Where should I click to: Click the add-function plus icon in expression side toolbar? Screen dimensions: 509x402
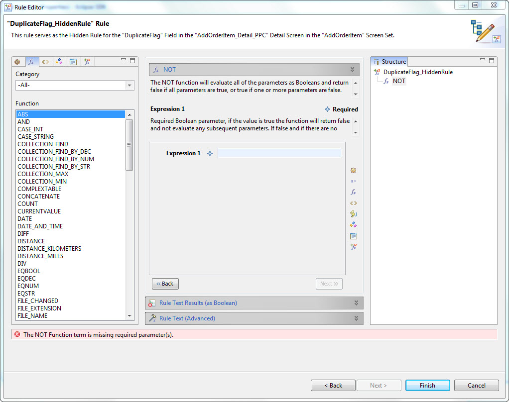(x=354, y=247)
